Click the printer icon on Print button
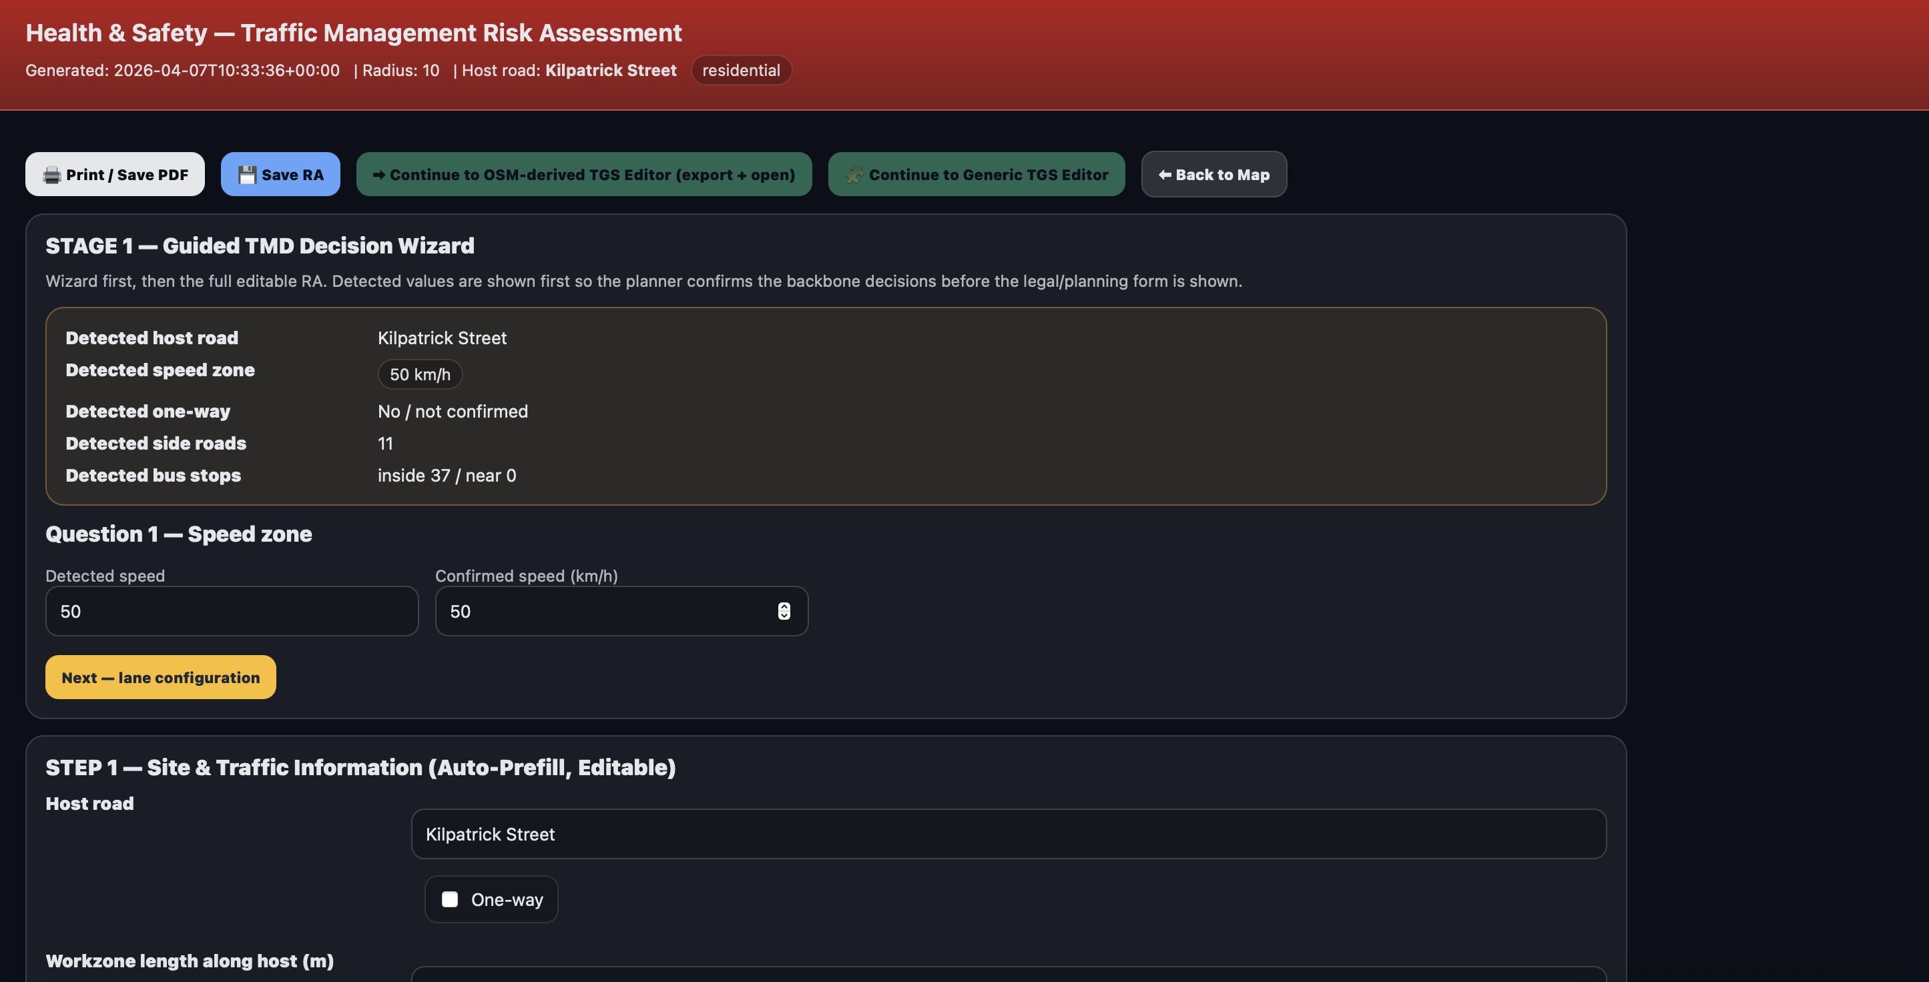This screenshot has height=982, width=1929. 51,175
